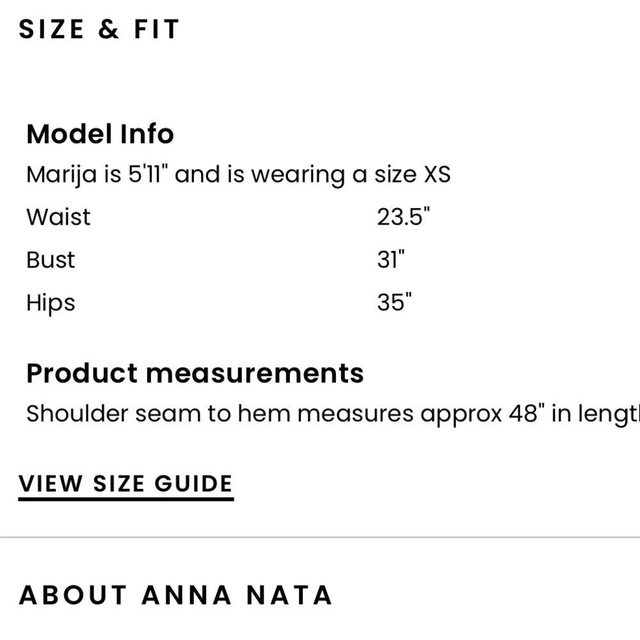Click the Model Info heading
This screenshot has width=640, height=640.
100,134
